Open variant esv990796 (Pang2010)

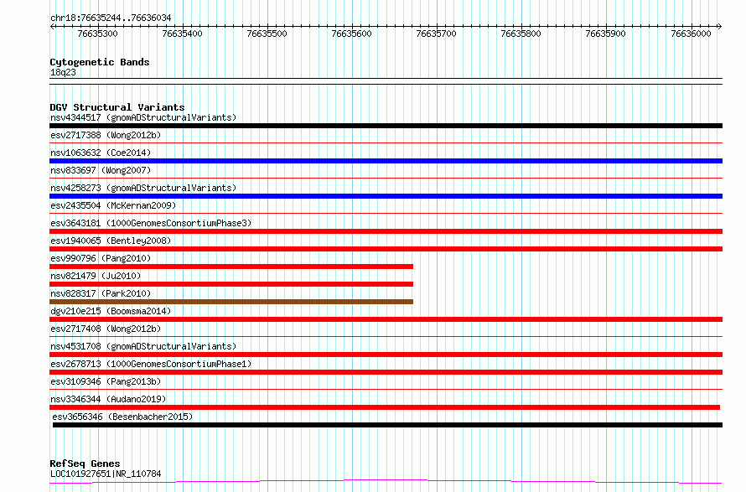click(x=101, y=258)
